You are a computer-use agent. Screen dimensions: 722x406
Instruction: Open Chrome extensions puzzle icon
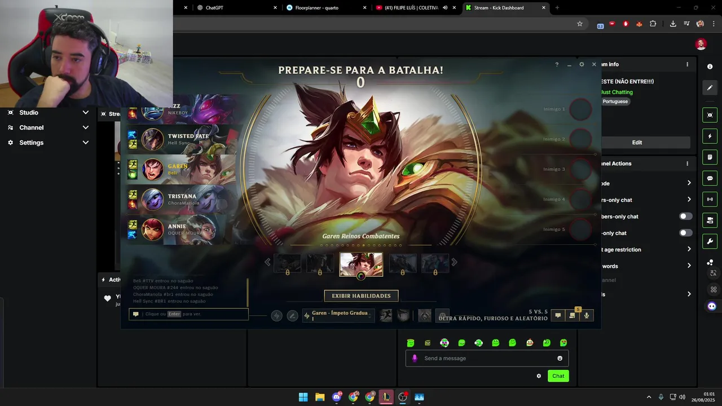click(653, 24)
